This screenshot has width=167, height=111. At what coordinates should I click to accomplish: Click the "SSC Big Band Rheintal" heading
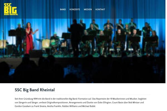pos(35,90)
